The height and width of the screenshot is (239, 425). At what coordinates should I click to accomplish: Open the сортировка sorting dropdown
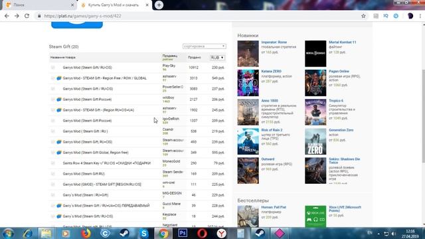coord(205,46)
